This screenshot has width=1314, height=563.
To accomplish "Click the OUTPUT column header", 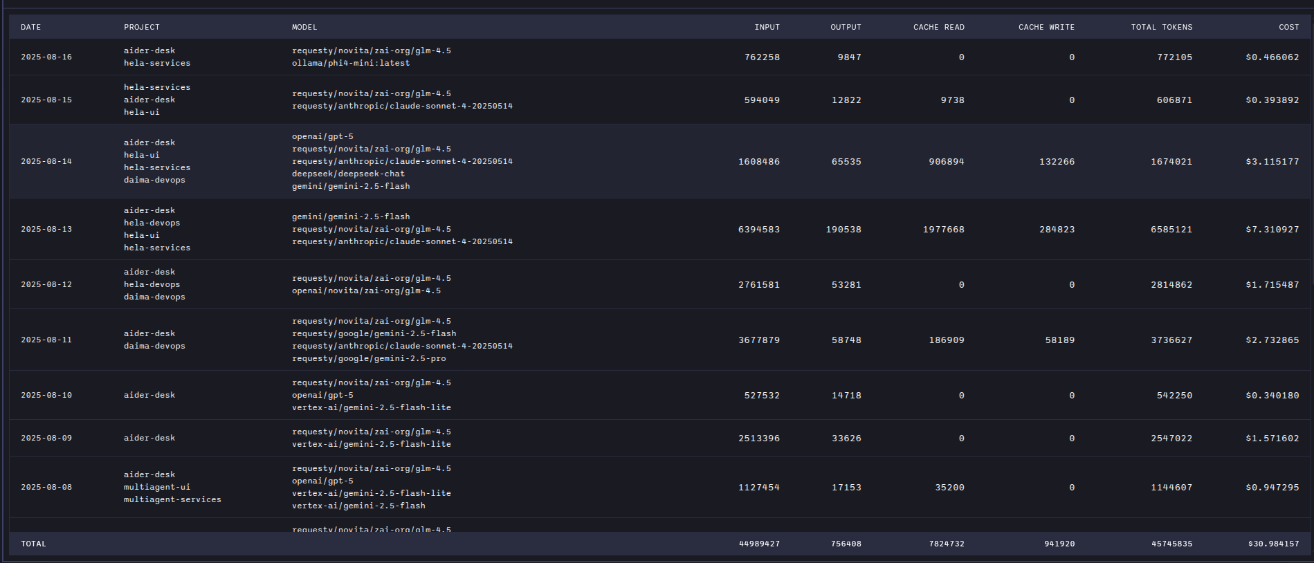I will click(846, 27).
